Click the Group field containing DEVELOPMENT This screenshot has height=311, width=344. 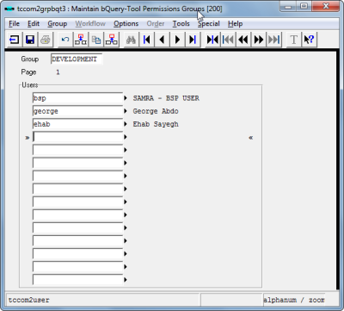click(77, 59)
